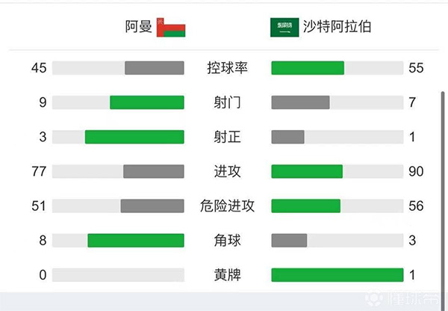Click the 危险进攻 stat label
448x311 pixels.
pyautogui.click(x=227, y=206)
